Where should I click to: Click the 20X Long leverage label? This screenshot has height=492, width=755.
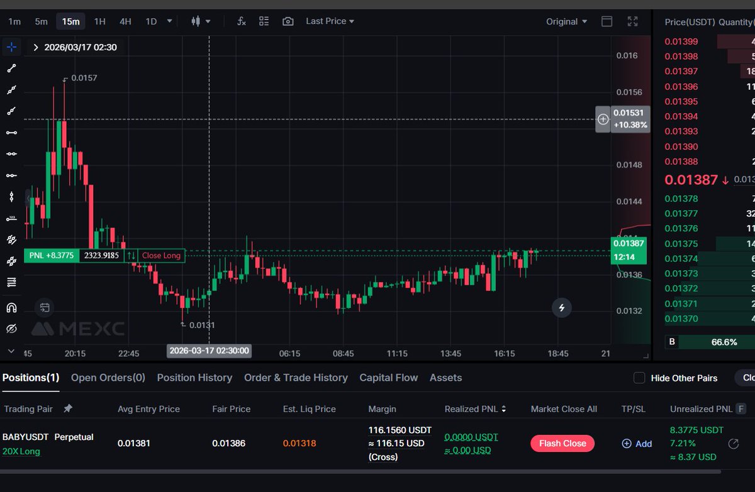21,451
